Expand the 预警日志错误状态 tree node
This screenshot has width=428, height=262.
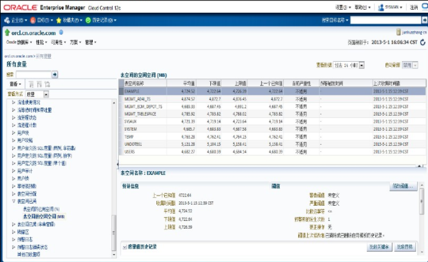13,247
